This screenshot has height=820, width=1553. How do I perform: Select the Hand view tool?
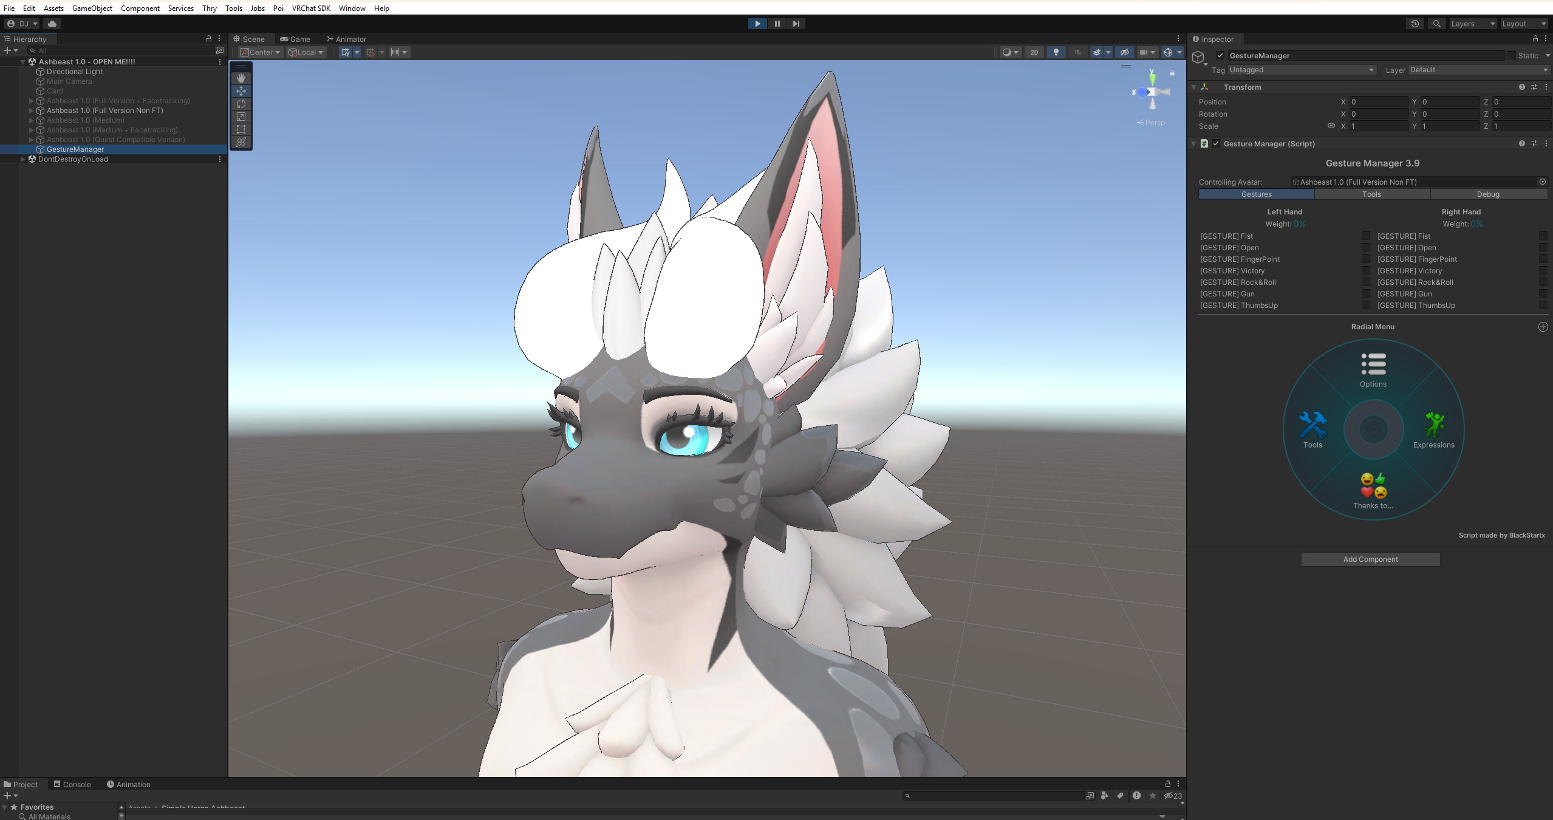pos(241,78)
